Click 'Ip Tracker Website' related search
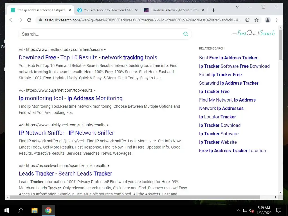 tap(218, 142)
